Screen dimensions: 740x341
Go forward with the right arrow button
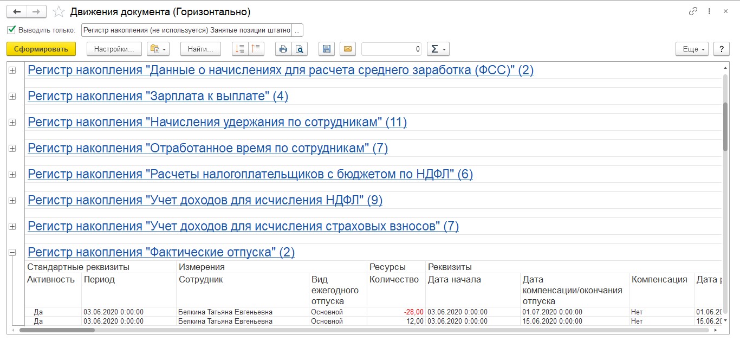[36, 11]
